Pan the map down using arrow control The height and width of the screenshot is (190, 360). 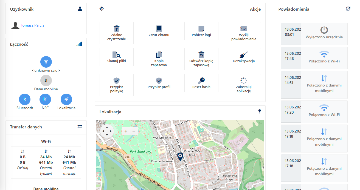107,135
